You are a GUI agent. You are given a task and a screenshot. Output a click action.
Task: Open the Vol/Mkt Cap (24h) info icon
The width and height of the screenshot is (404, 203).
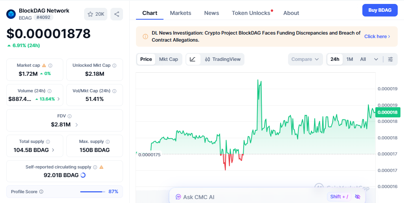tap(114, 91)
